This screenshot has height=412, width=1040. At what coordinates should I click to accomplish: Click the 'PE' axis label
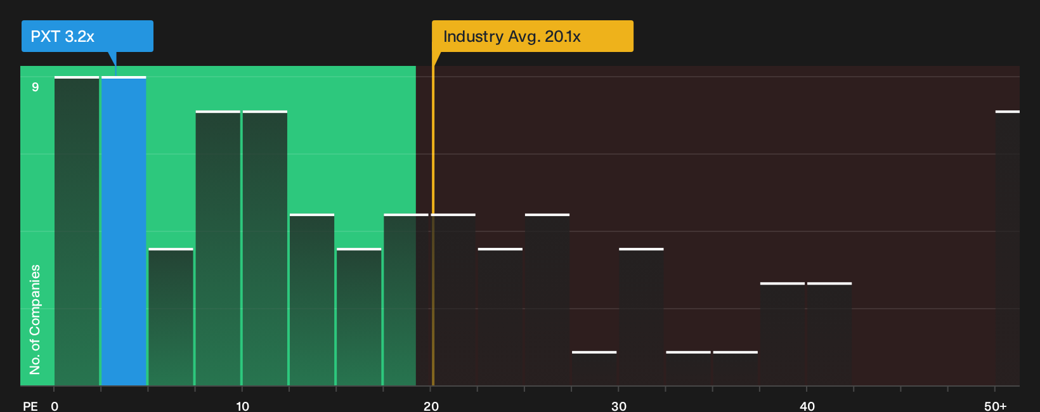click(30, 406)
